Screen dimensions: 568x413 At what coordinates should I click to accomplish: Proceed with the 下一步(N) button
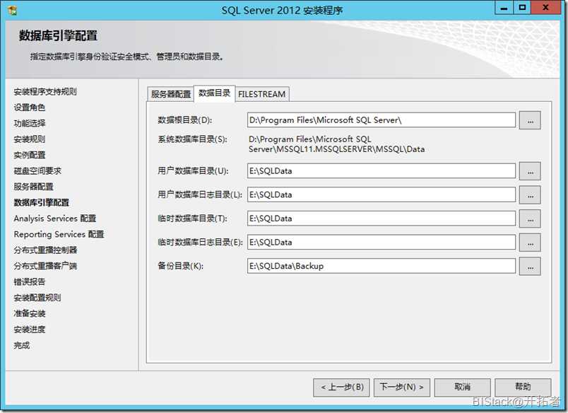tap(402, 388)
